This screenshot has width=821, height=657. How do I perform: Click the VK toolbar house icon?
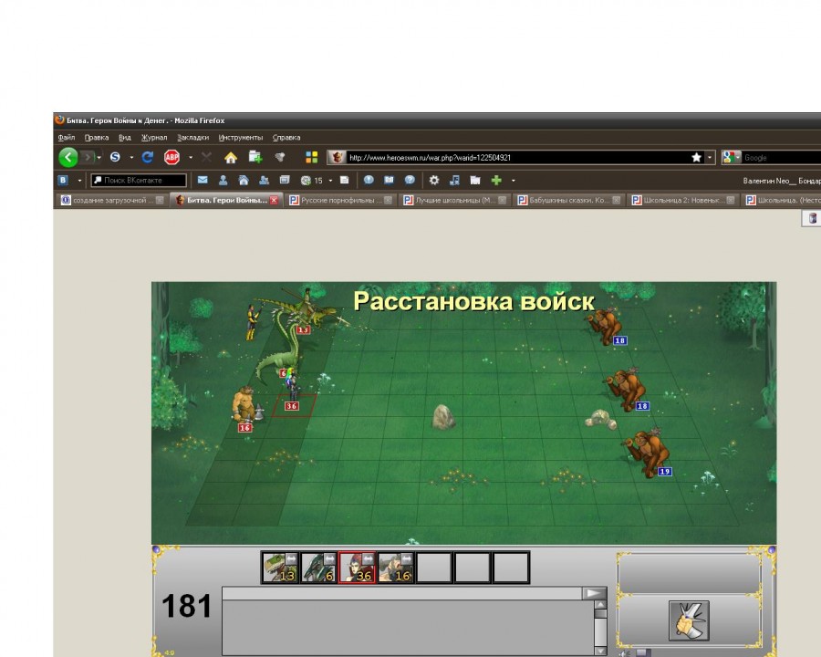click(244, 181)
